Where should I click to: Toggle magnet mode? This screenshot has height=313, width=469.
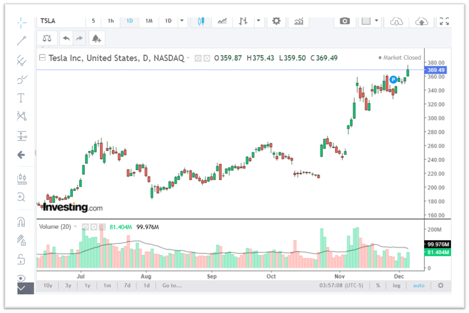tap(21, 222)
